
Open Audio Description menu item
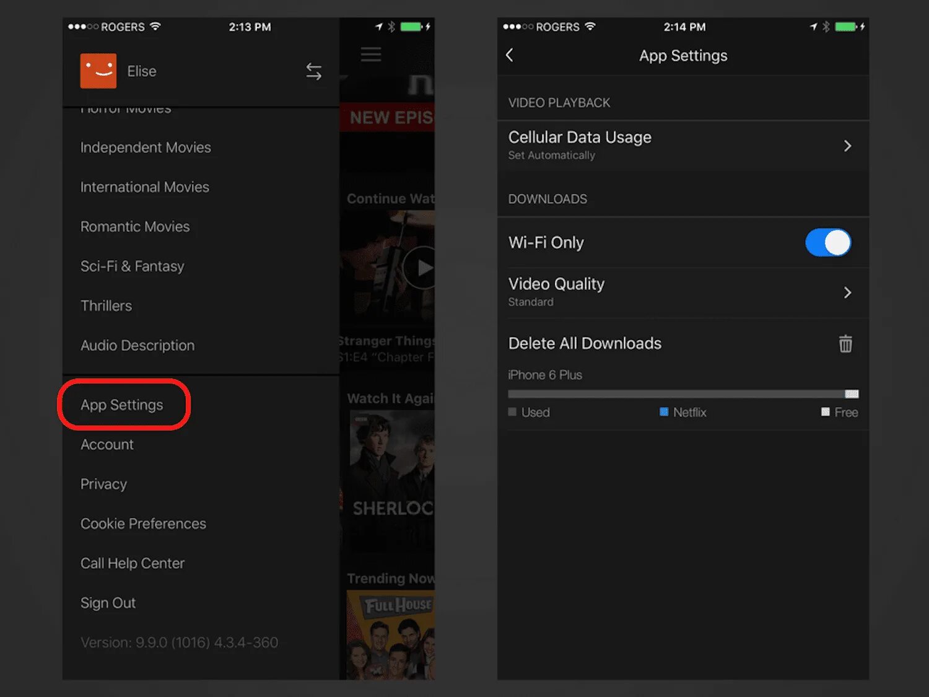tap(137, 346)
